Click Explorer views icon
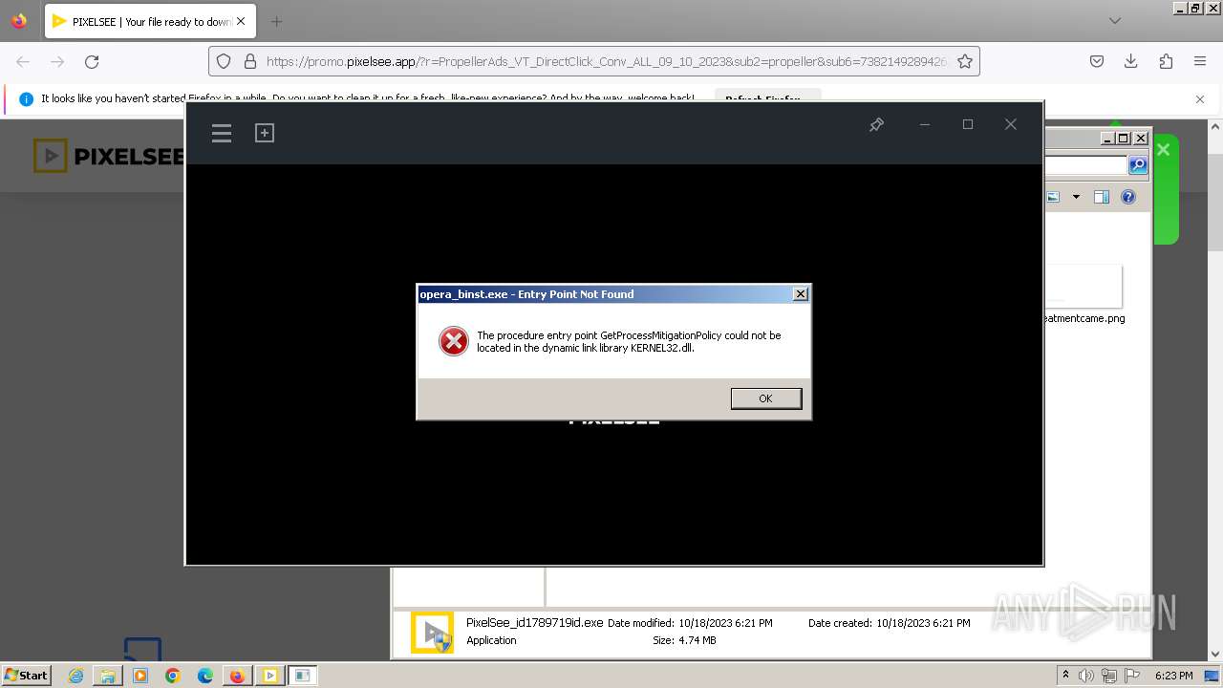This screenshot has height=688, width=1223. click(x=1053, y=197)
